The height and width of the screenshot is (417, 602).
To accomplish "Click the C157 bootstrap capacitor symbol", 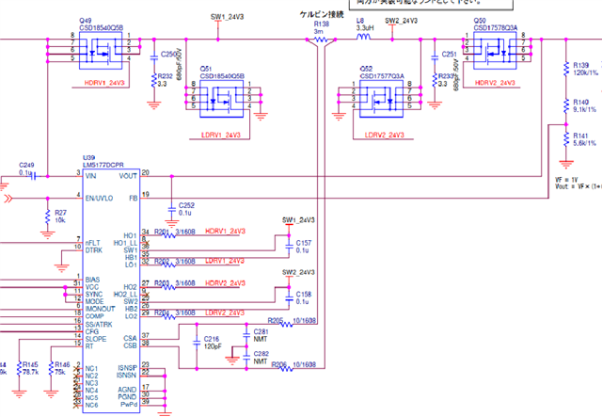I will click(289, 247).
